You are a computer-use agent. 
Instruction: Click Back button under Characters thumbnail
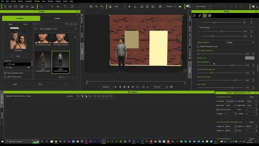[x=18, y=56]
